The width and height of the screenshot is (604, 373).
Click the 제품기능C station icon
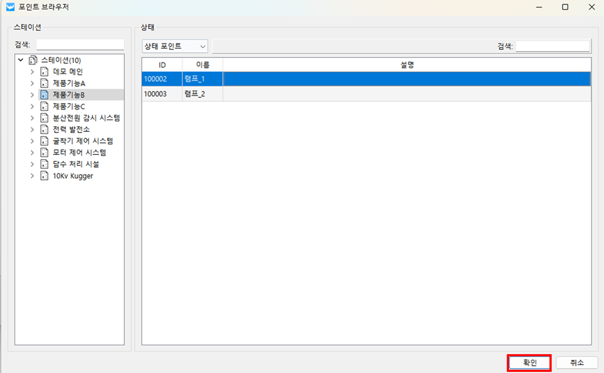[x=44, y=106]
